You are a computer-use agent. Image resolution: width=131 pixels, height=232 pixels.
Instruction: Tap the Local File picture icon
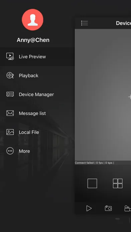[10, 132]
